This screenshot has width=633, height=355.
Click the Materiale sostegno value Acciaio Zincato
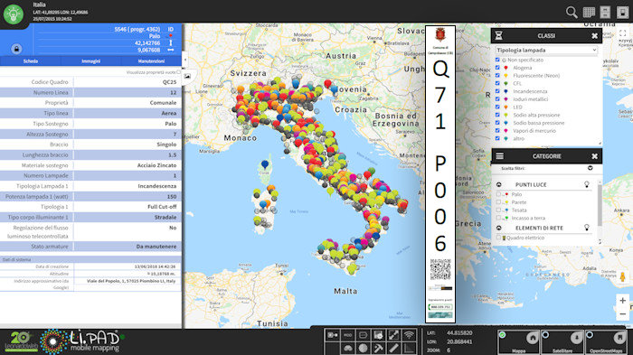156,165
